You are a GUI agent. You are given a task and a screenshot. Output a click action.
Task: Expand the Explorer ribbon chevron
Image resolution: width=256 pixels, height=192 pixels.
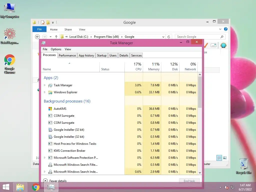coord(220,29)
